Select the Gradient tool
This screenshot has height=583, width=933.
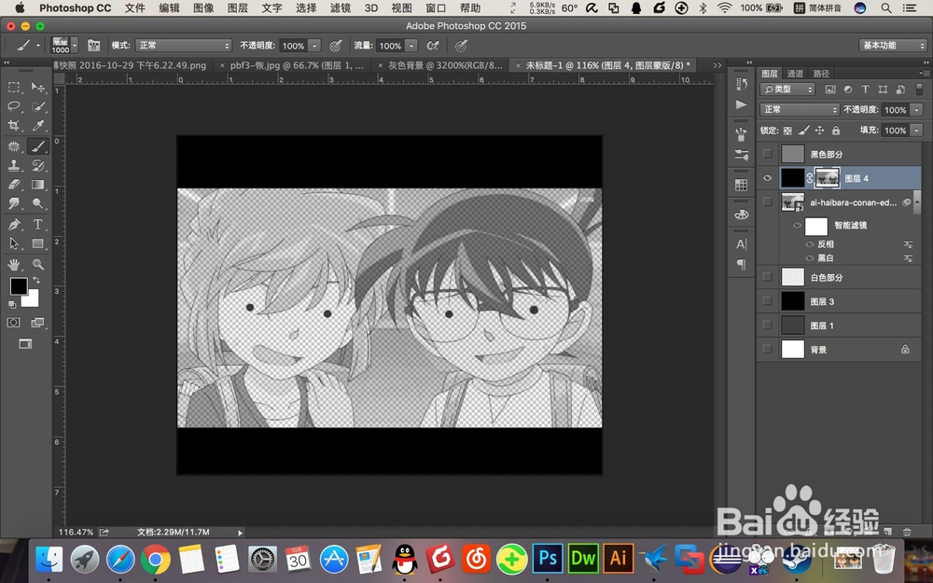38,185
